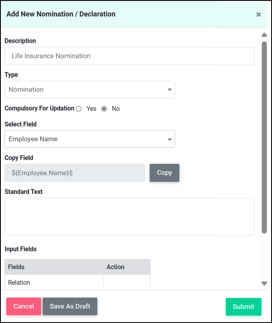Select Yes for Compulsory For Updation
Viewport: 272px width, 323px height.
click(x=79, y=109)
